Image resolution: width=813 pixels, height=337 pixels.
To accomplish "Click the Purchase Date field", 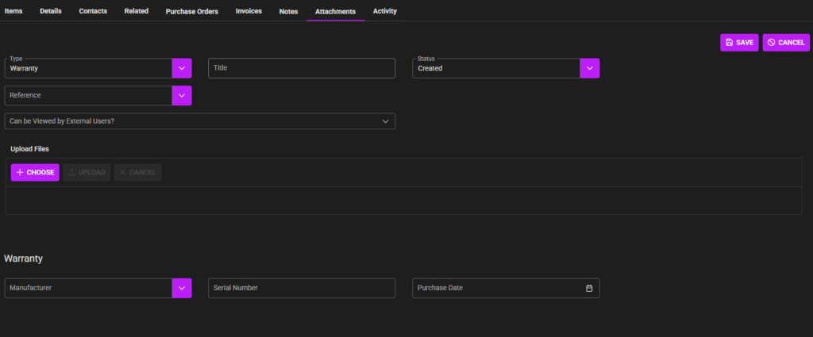I will point(496,288).
